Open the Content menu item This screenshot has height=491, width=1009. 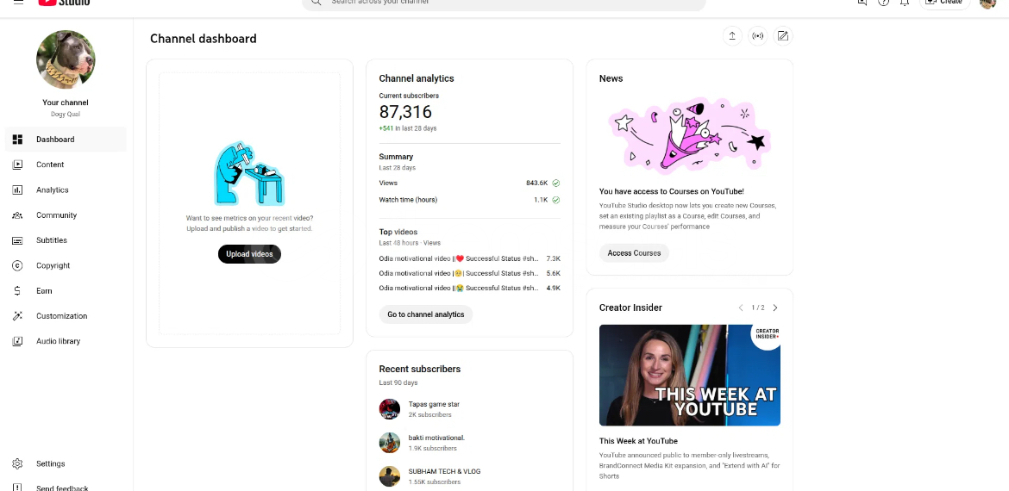pos(50,165)
